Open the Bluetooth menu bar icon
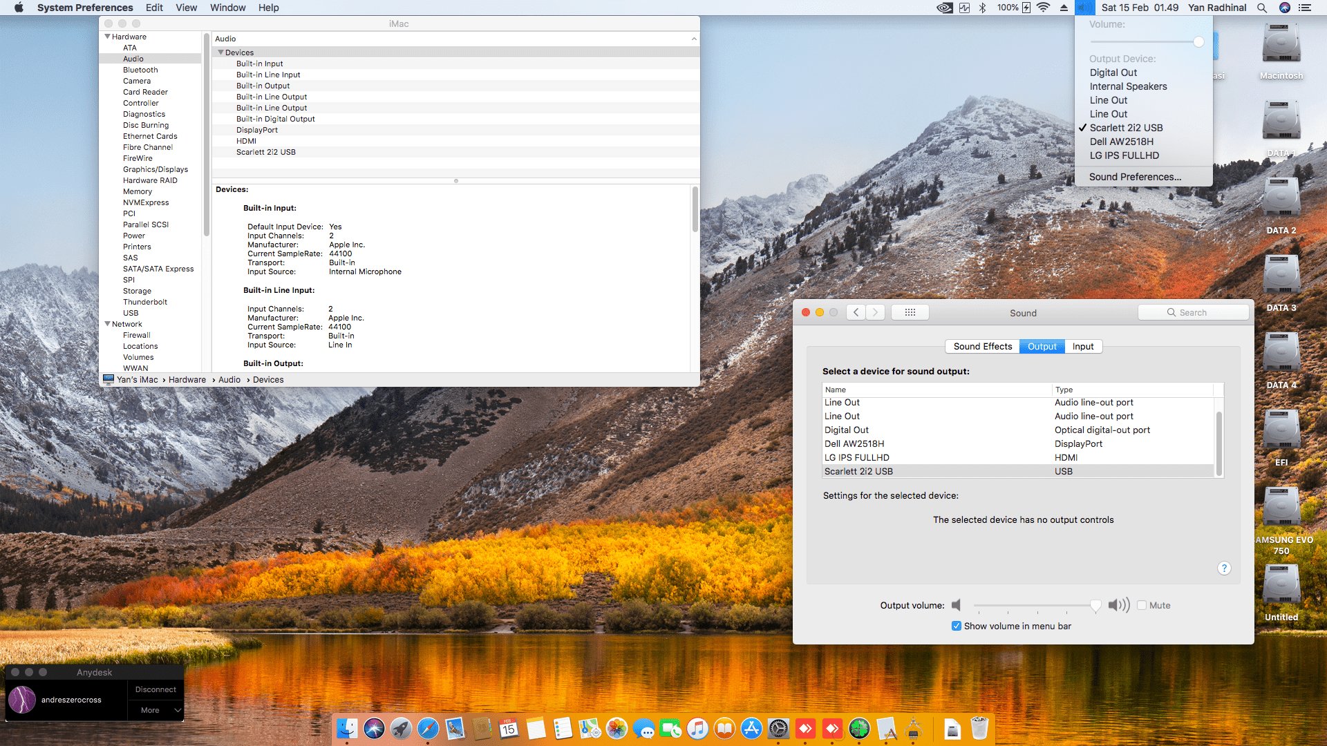The width and height of the screenshot is (1327, 746). tap(982, 8)
